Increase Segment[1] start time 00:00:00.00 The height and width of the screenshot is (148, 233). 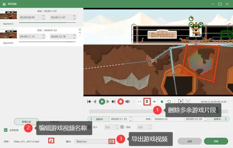coord(43,16)
